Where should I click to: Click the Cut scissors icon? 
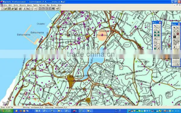pos(24,8)
